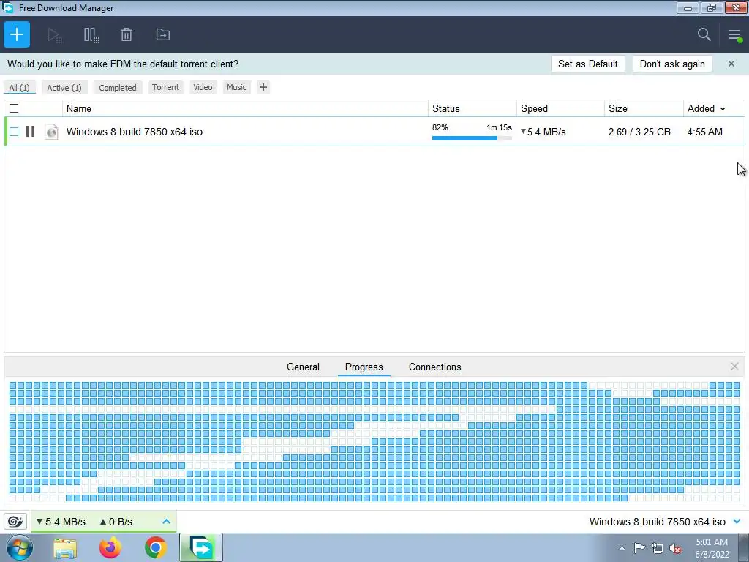Click the bottom bar file name label
The image size is (749, 562).
(658, 521)
